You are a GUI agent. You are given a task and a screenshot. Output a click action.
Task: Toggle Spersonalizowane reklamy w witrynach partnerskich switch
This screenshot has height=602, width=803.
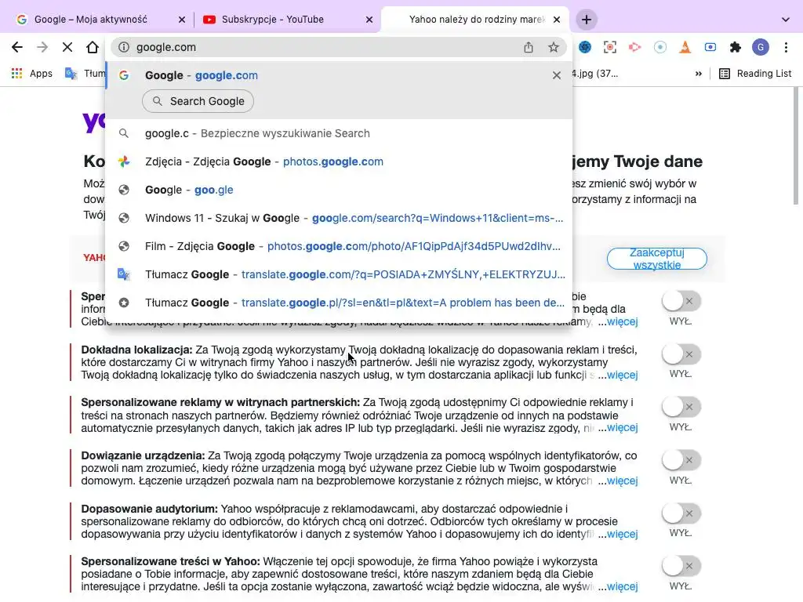(681, 407)
